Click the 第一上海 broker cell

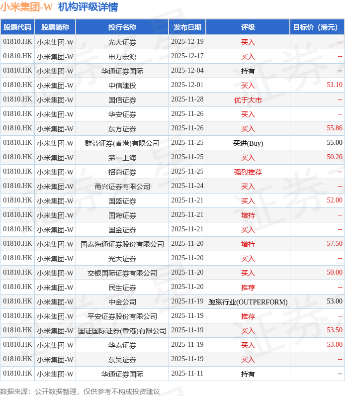point(122,158)
